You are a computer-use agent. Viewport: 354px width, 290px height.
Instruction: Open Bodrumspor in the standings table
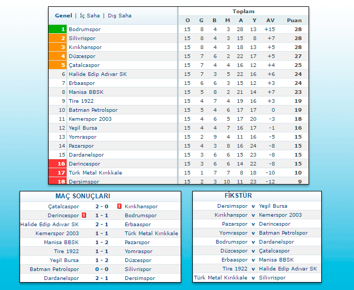pos(85,30)
